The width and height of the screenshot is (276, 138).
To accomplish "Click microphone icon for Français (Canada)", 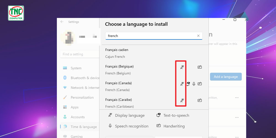I will click(x=194, y=84).
